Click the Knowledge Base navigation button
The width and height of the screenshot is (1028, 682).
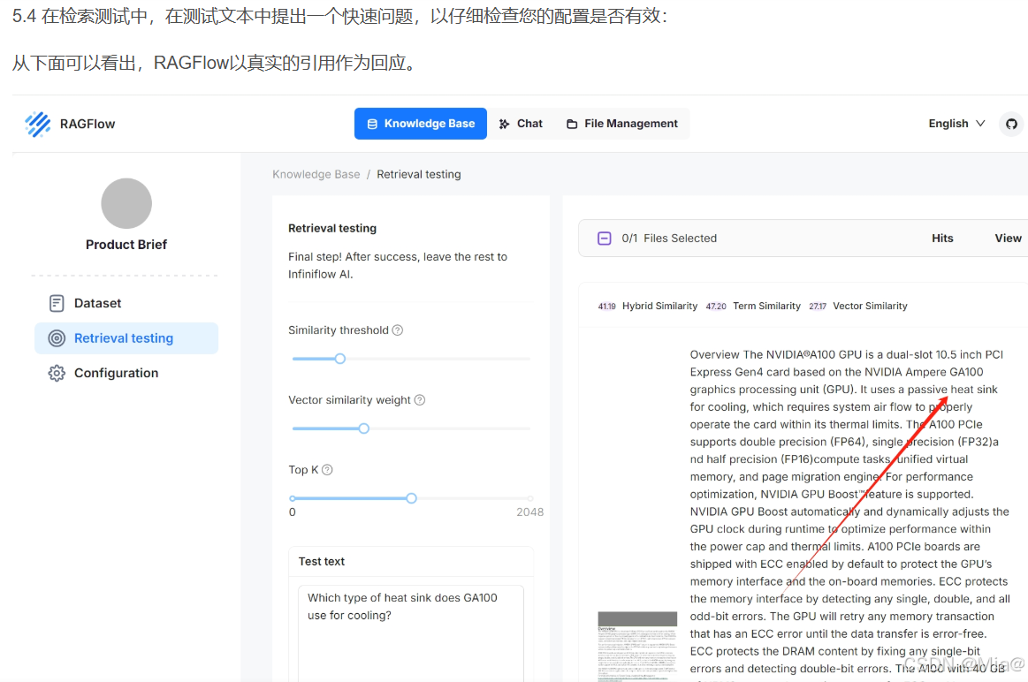click(420, 124)
